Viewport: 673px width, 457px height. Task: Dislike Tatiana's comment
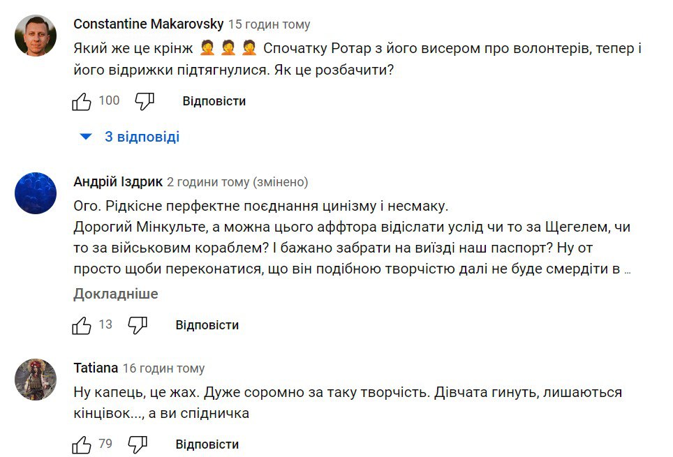pos(138,444)
